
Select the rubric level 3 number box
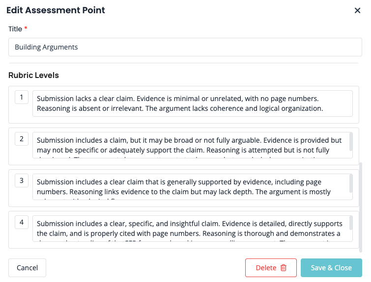(x=22, y=180)
